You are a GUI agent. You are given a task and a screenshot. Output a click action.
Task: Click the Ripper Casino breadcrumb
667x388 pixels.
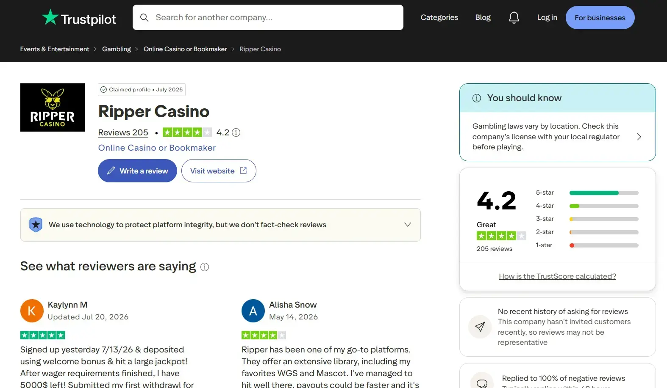(260, 49)
